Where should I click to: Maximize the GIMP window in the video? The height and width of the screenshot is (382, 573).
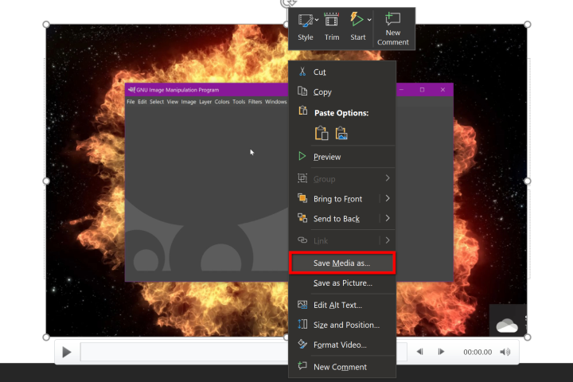click(x=422, y=90)
